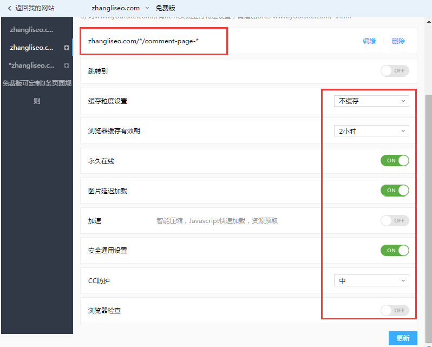Switch off 安全通用设置

click(x=395, y=250)
